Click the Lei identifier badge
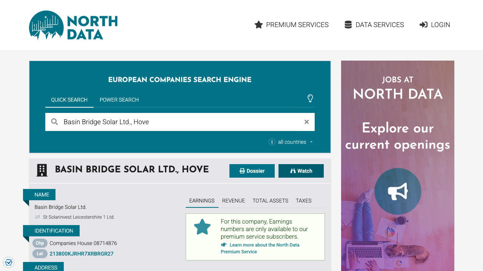 (x=40, y=254)
